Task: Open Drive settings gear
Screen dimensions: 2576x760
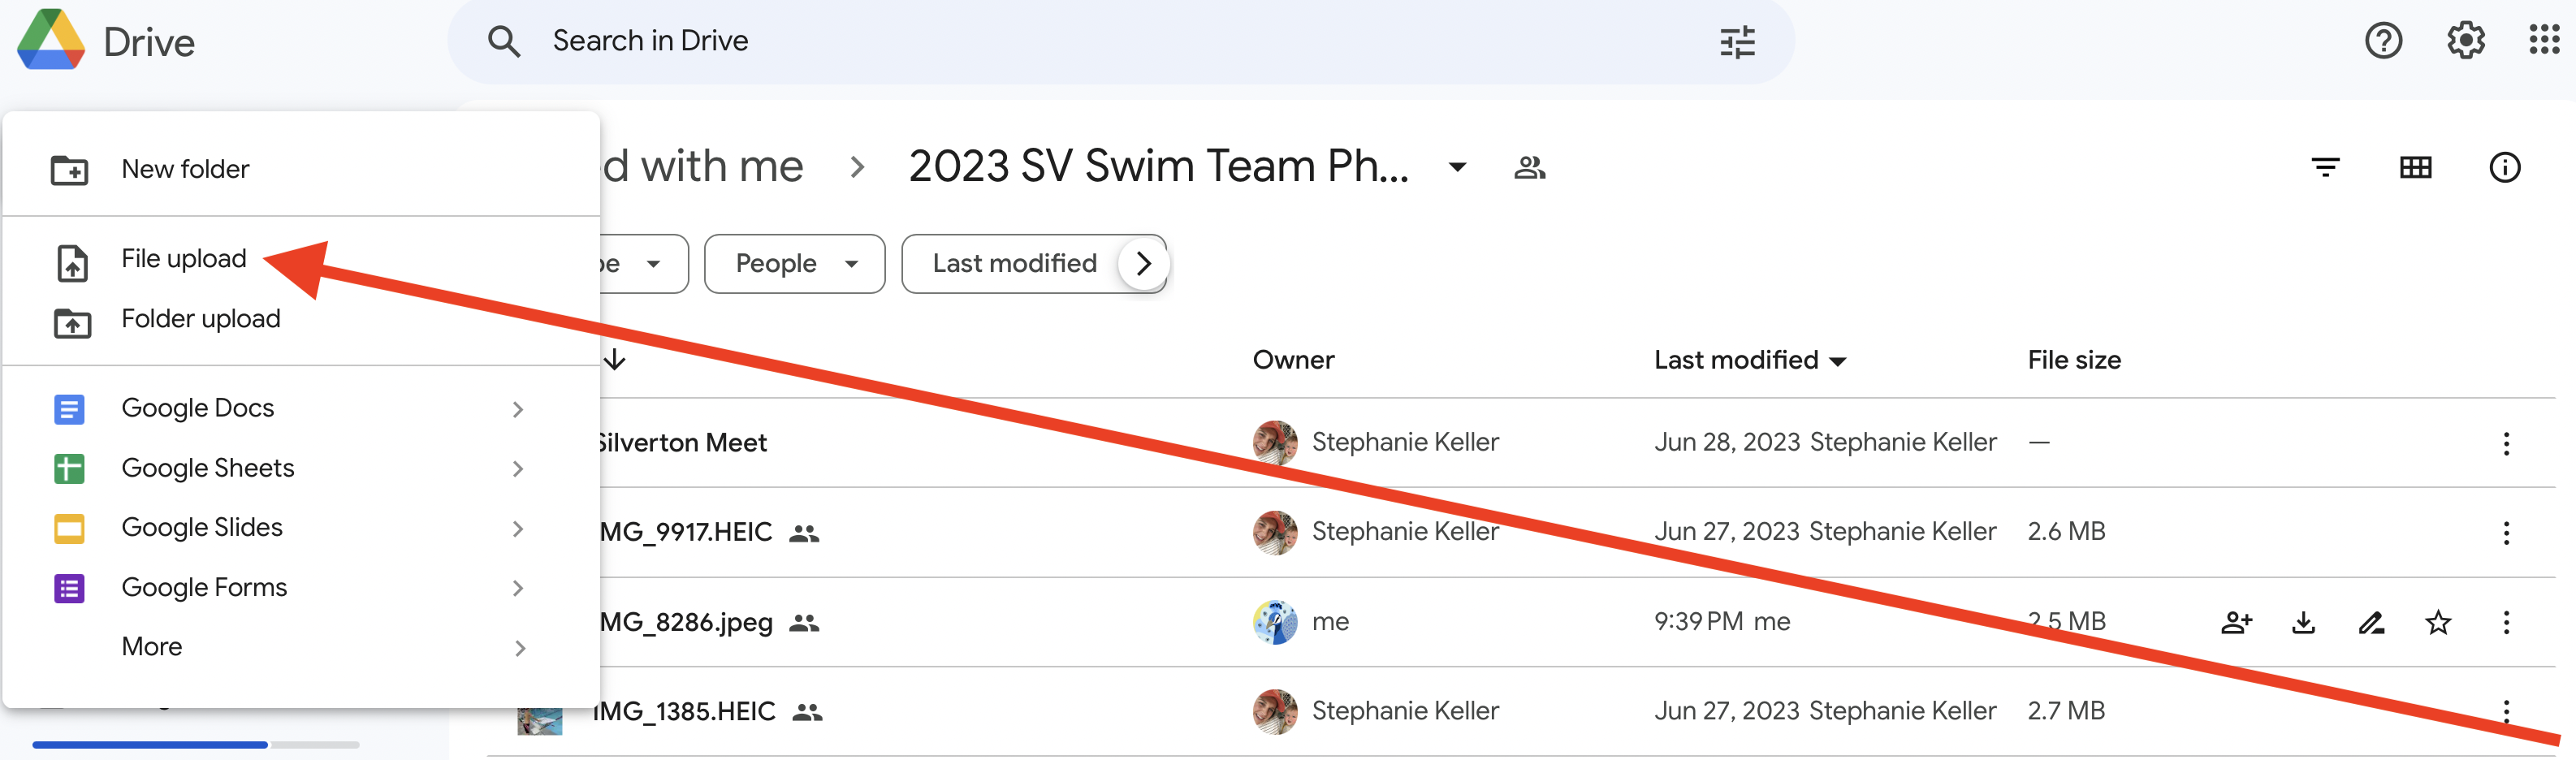Action: pyautogui.click(x=2465, y=41)
